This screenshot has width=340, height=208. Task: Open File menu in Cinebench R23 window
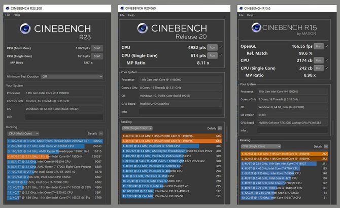(8, 15)
